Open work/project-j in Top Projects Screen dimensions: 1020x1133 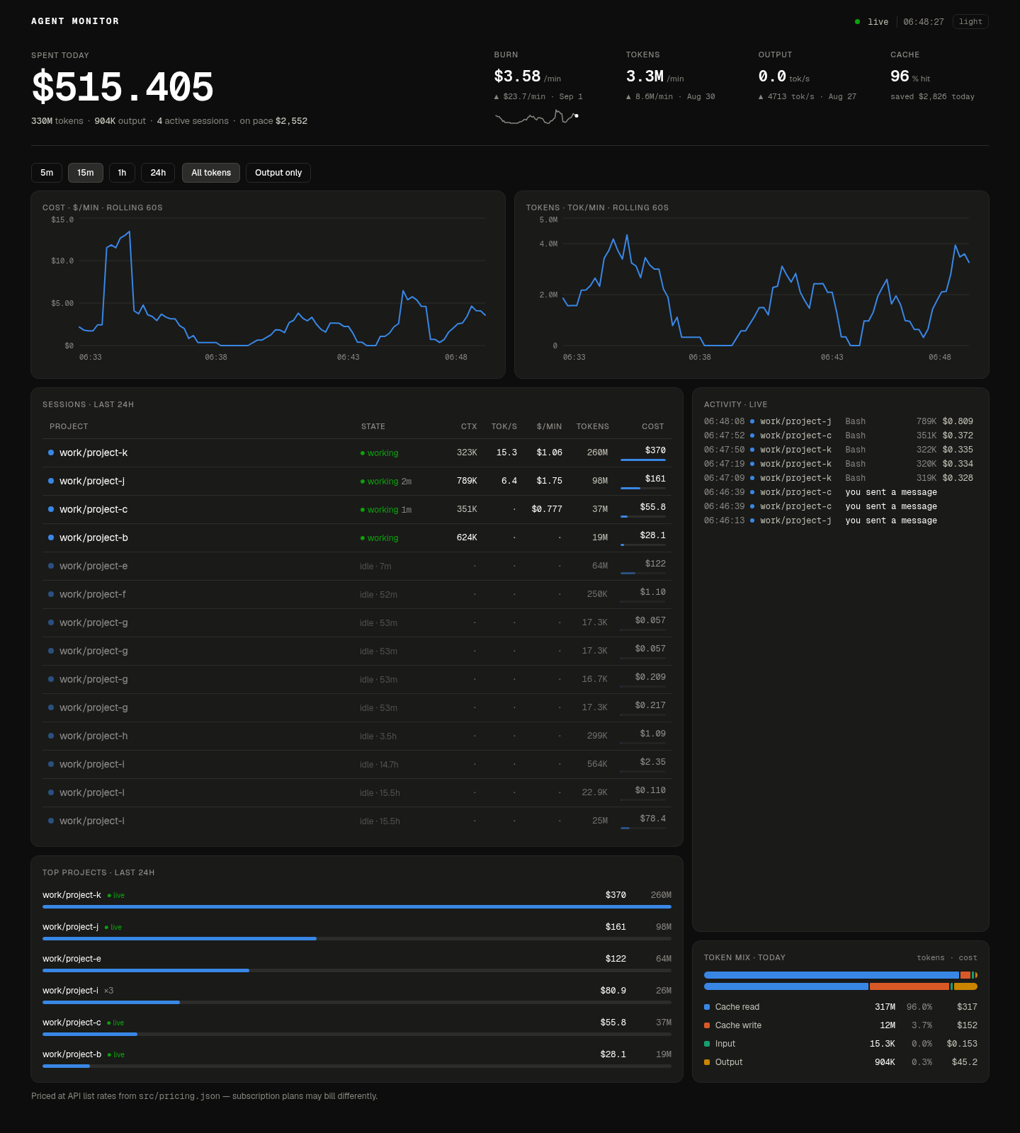[x=357, y=931]
